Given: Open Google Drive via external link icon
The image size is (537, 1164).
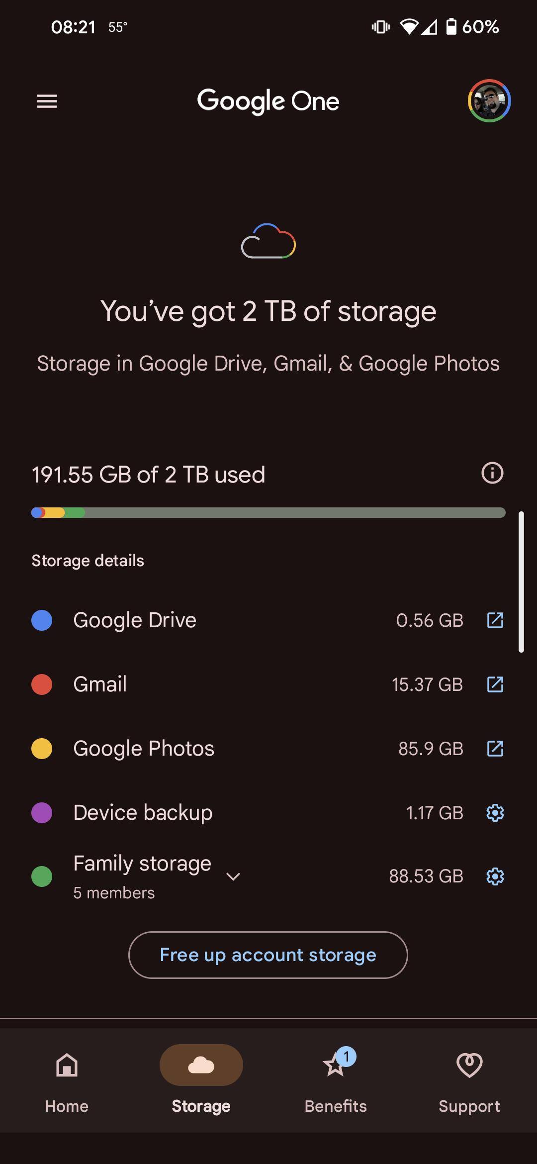Looking at the screenshot, I should 495,620.
